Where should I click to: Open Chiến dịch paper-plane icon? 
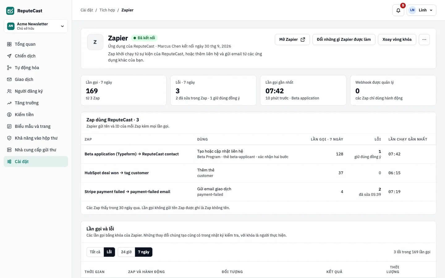point(9,56)
